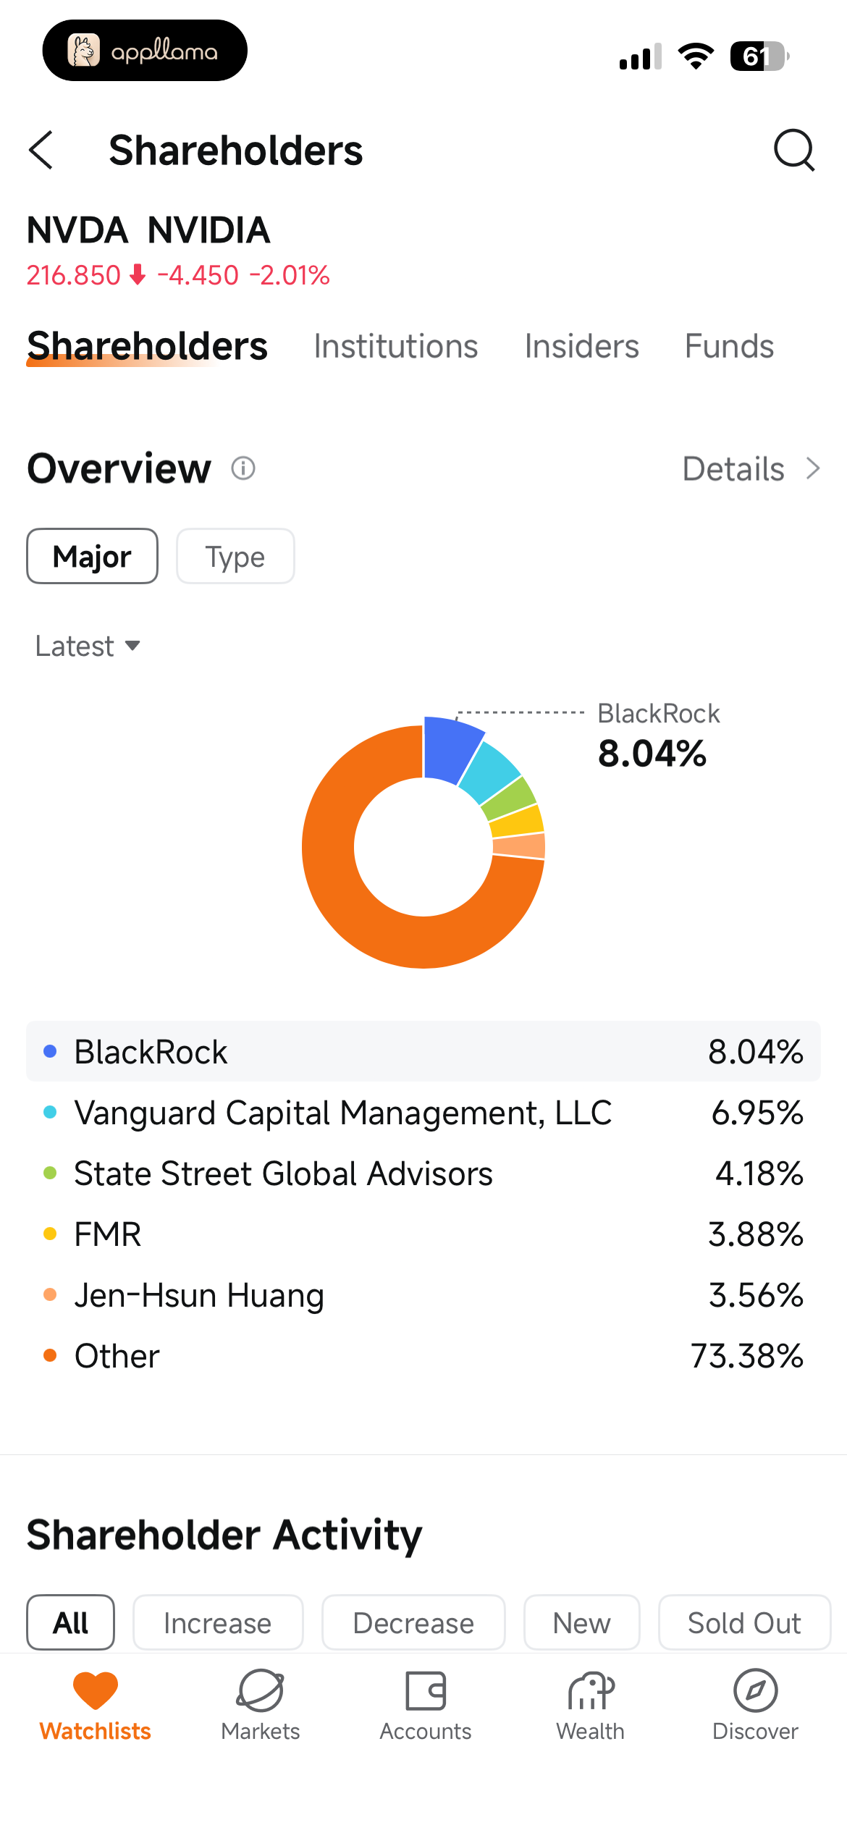Screen dimensions: 847x1833
Task: Tap the appllama logo pill
Action: [x=145, y=51]
